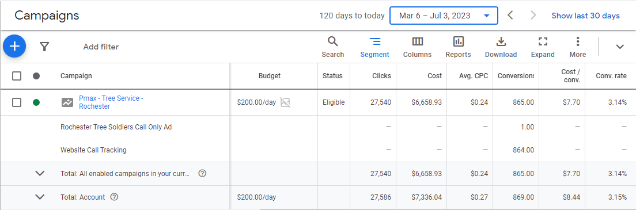Sort by the Cost column header

(x=435, y=76)
